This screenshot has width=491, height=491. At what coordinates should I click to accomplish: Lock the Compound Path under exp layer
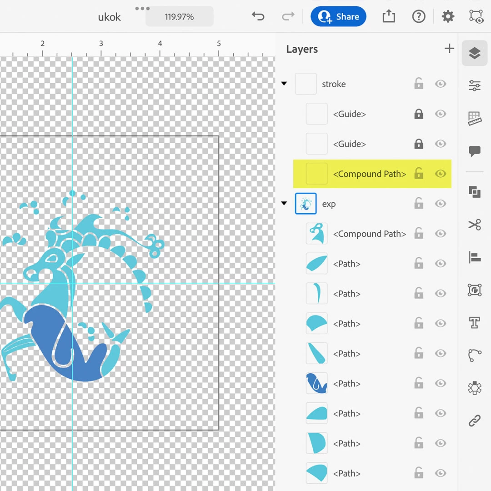click(419, 233)
